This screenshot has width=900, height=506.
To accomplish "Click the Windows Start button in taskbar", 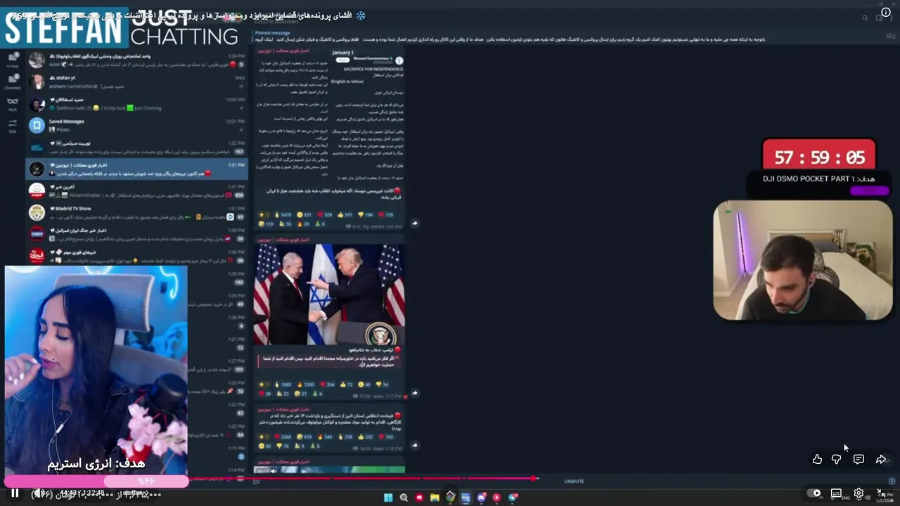I will point(388,498).
